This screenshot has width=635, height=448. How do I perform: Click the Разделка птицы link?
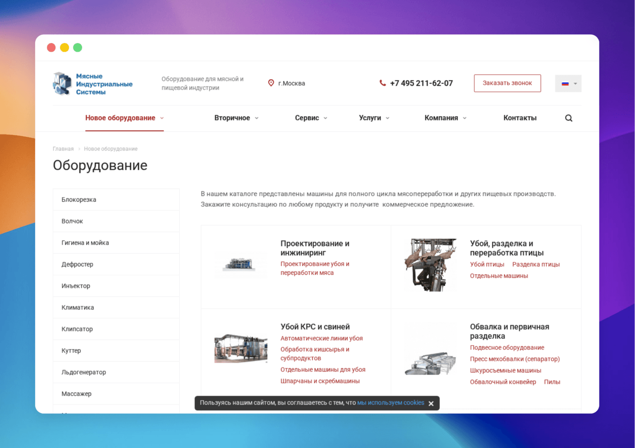pyautogui.click(x=536, y=264)
